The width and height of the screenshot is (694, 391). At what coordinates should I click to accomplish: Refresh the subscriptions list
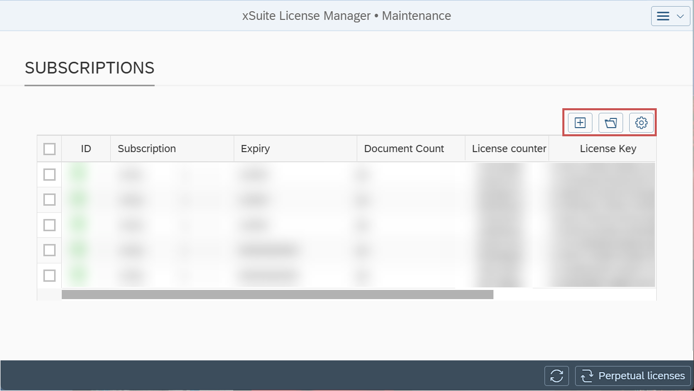pyautogui.click(x=556, y=376)
